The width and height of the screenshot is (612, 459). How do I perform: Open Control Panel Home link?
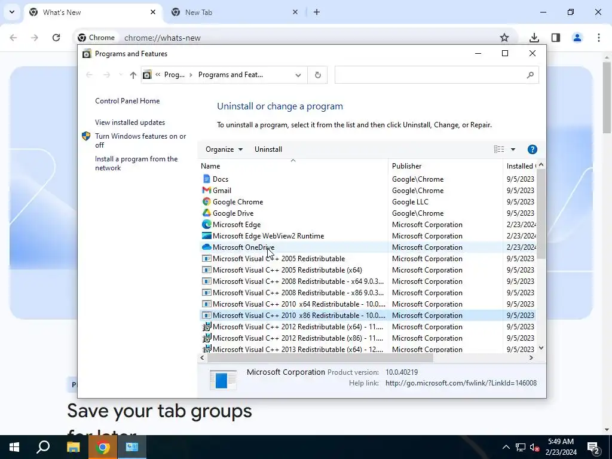[x=127, y=100]
